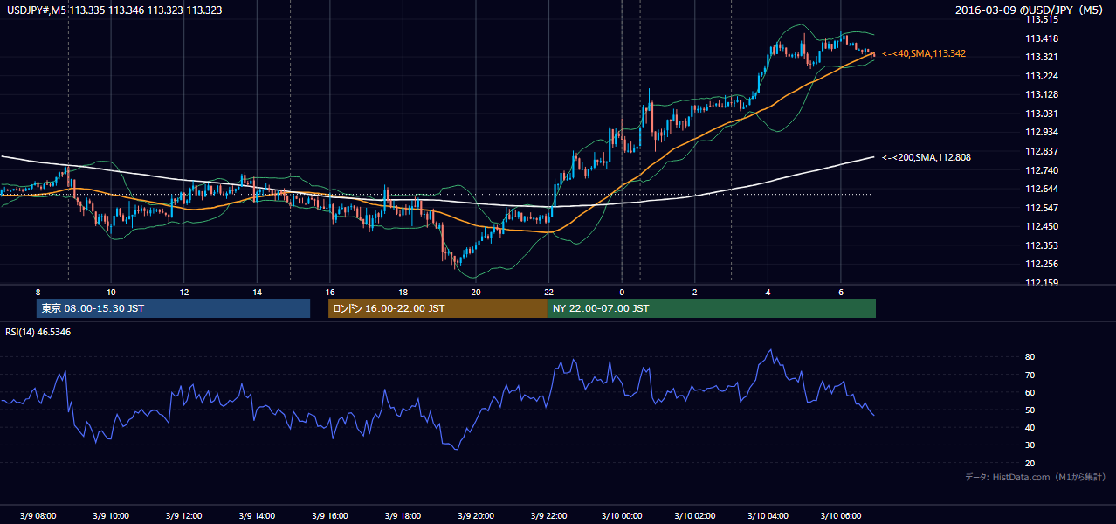Select the NY 22:00-07:00 JST session bar
1116x524 pixels.
(x=712, y=308)
